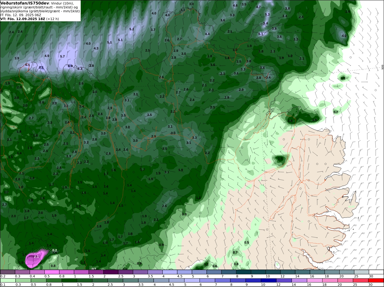This screenshot has height=287, width=384.
Task: Click the 'Veðurstofan/IS750dev' title text
Action: [25, 3]
